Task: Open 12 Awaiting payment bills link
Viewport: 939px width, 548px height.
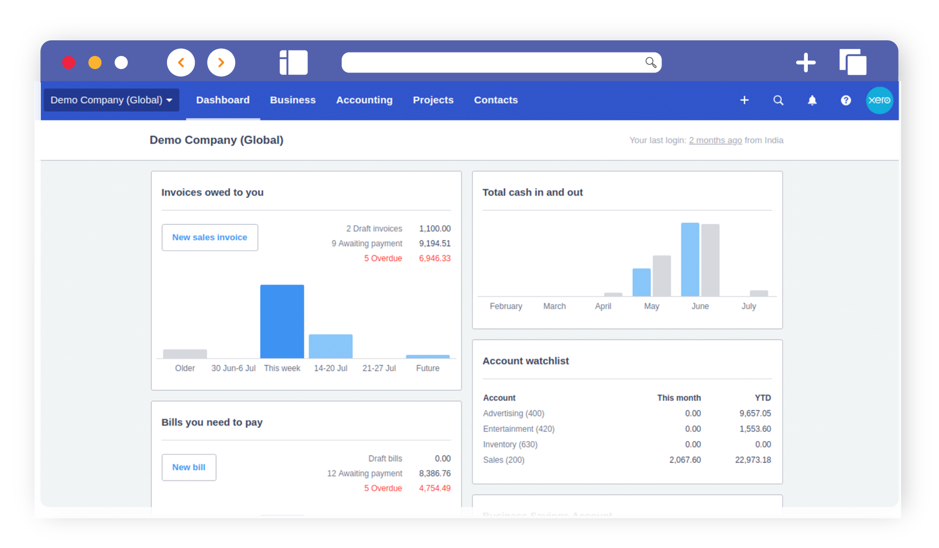Action: point(364,473)
